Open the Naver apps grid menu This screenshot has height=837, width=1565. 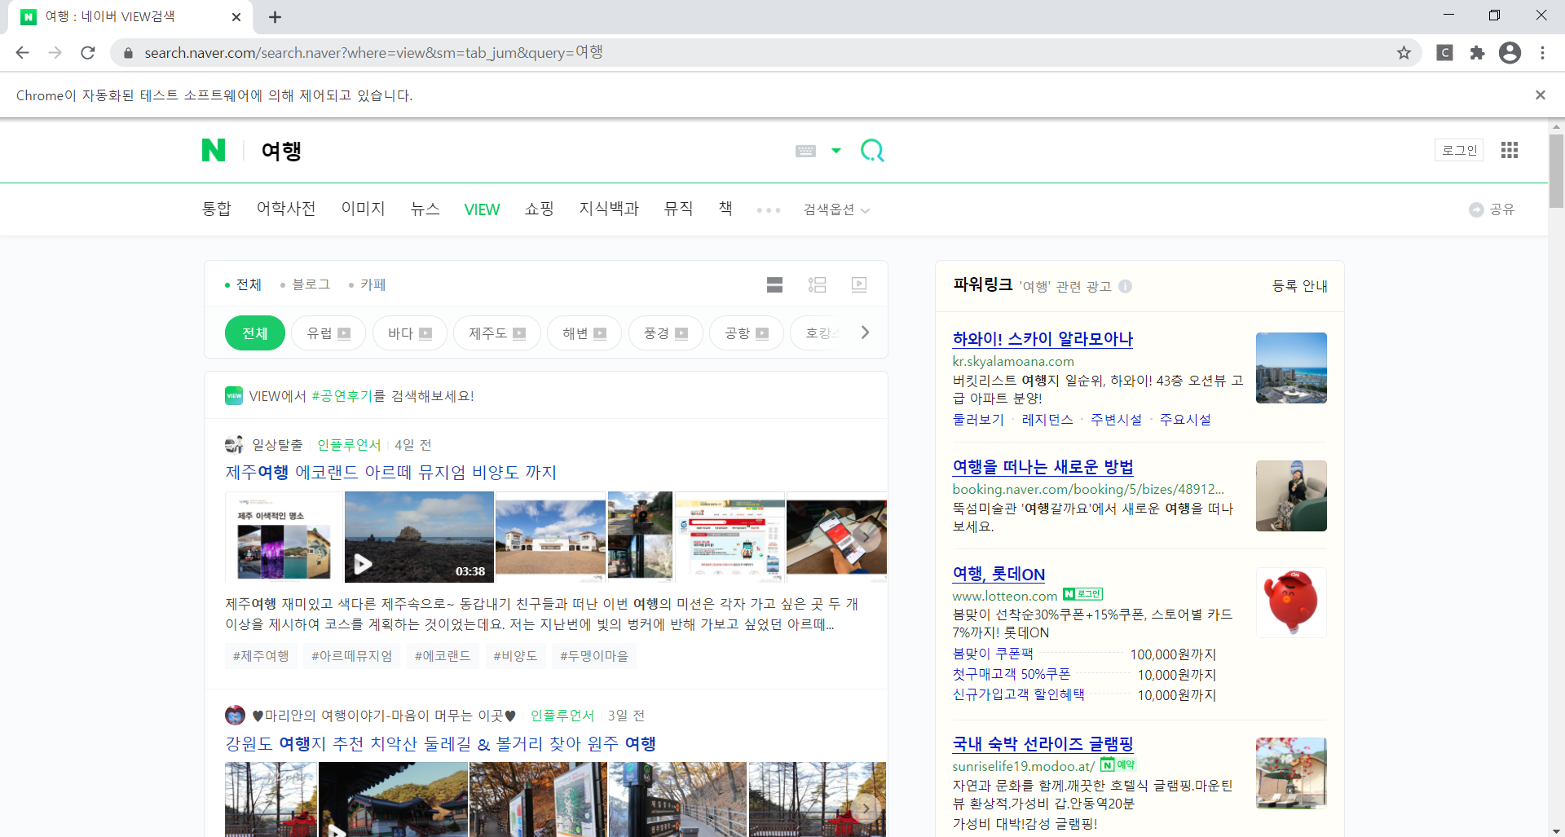[x=1510, y=150]
